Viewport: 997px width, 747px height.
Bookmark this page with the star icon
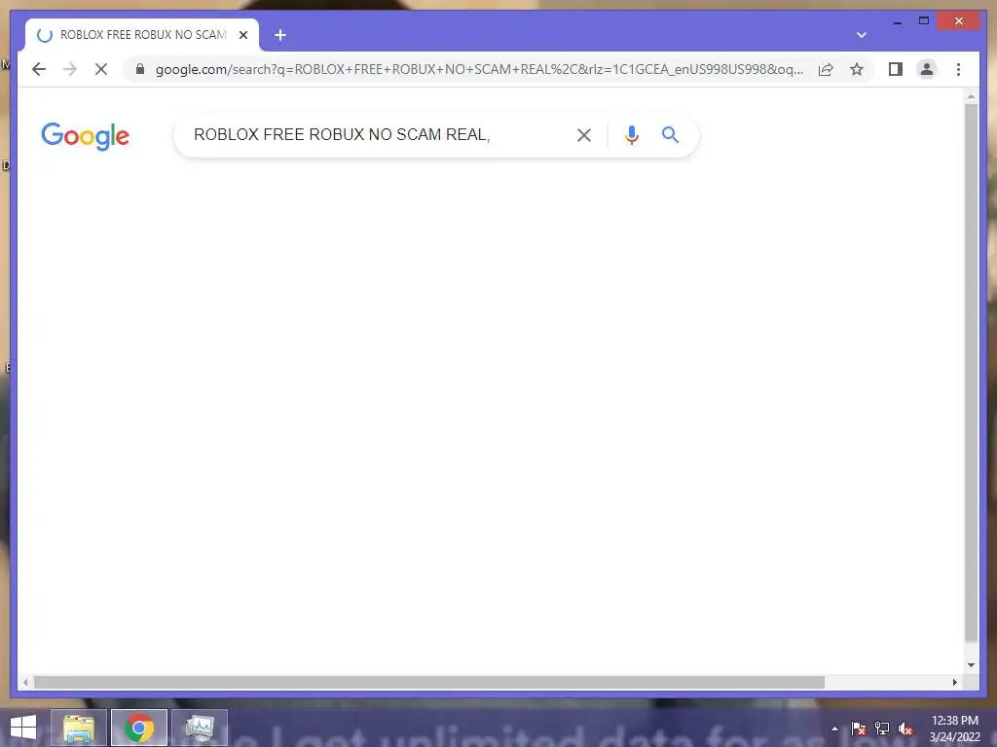pos(857,69)
